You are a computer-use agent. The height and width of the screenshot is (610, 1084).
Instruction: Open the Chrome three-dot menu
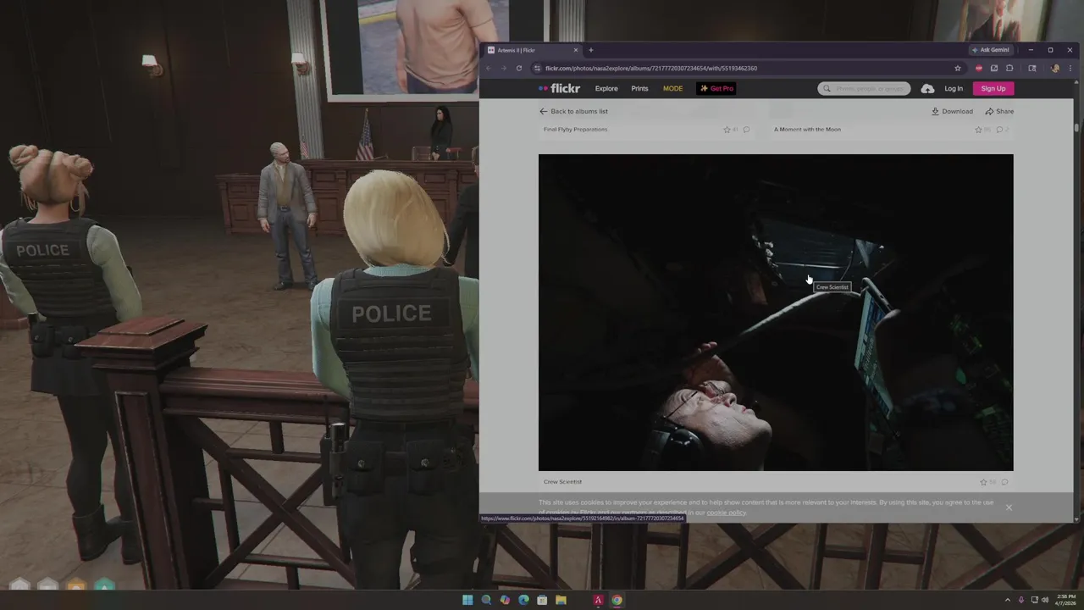coord(1070,68)
